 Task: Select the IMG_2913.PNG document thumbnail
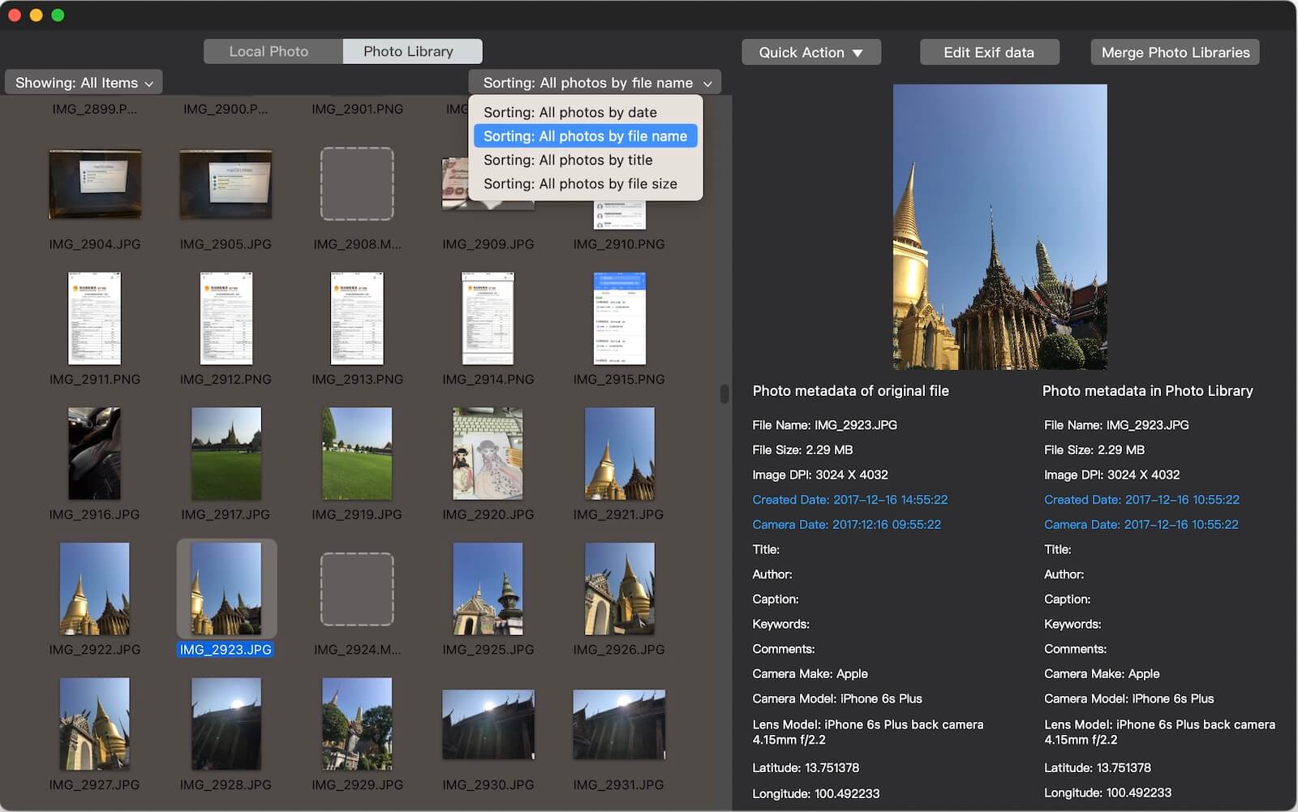[357, 318]
